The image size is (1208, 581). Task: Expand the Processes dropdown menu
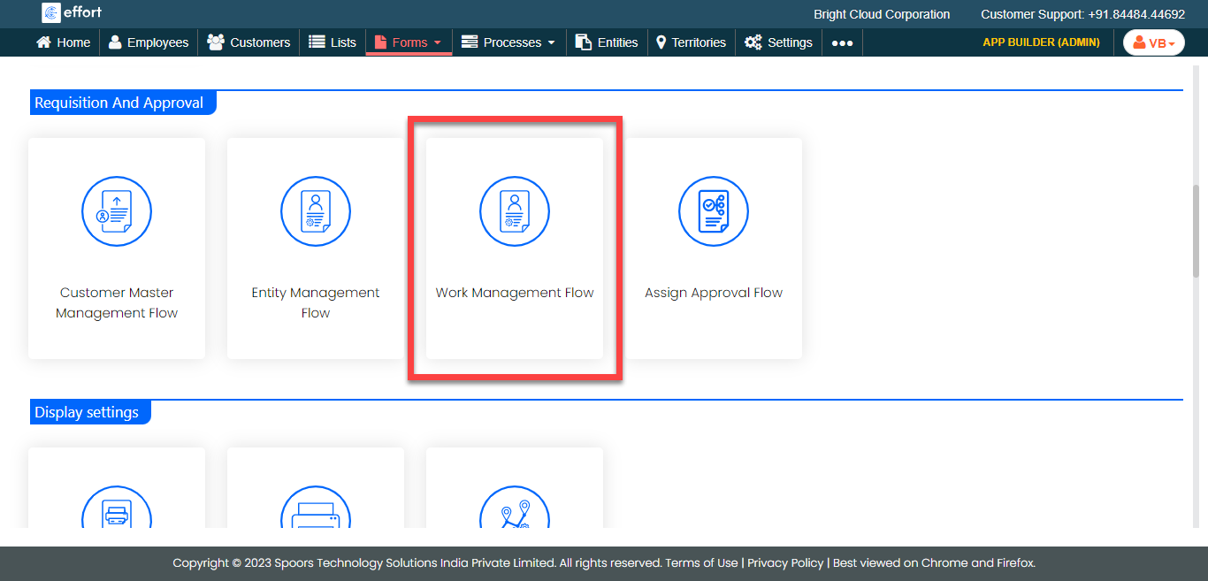coord(508,42)
